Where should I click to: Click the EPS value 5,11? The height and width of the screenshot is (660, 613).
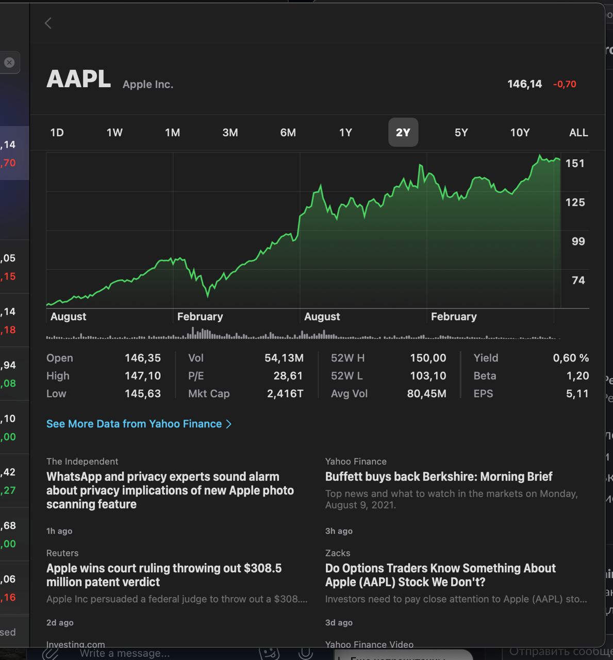tap(577, 393)
